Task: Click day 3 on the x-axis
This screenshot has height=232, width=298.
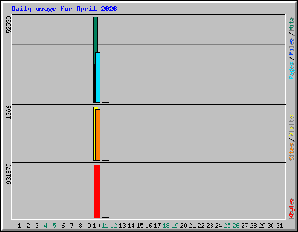Action: pyautogui.click(x=37, y=226)
